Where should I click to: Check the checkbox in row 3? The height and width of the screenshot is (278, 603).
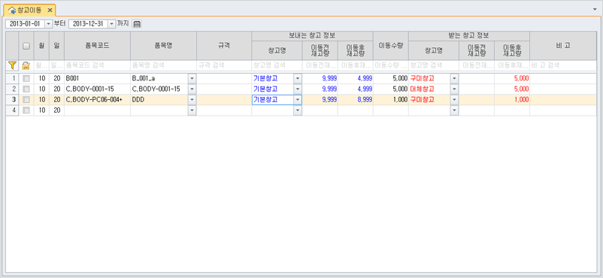(26, 100)
